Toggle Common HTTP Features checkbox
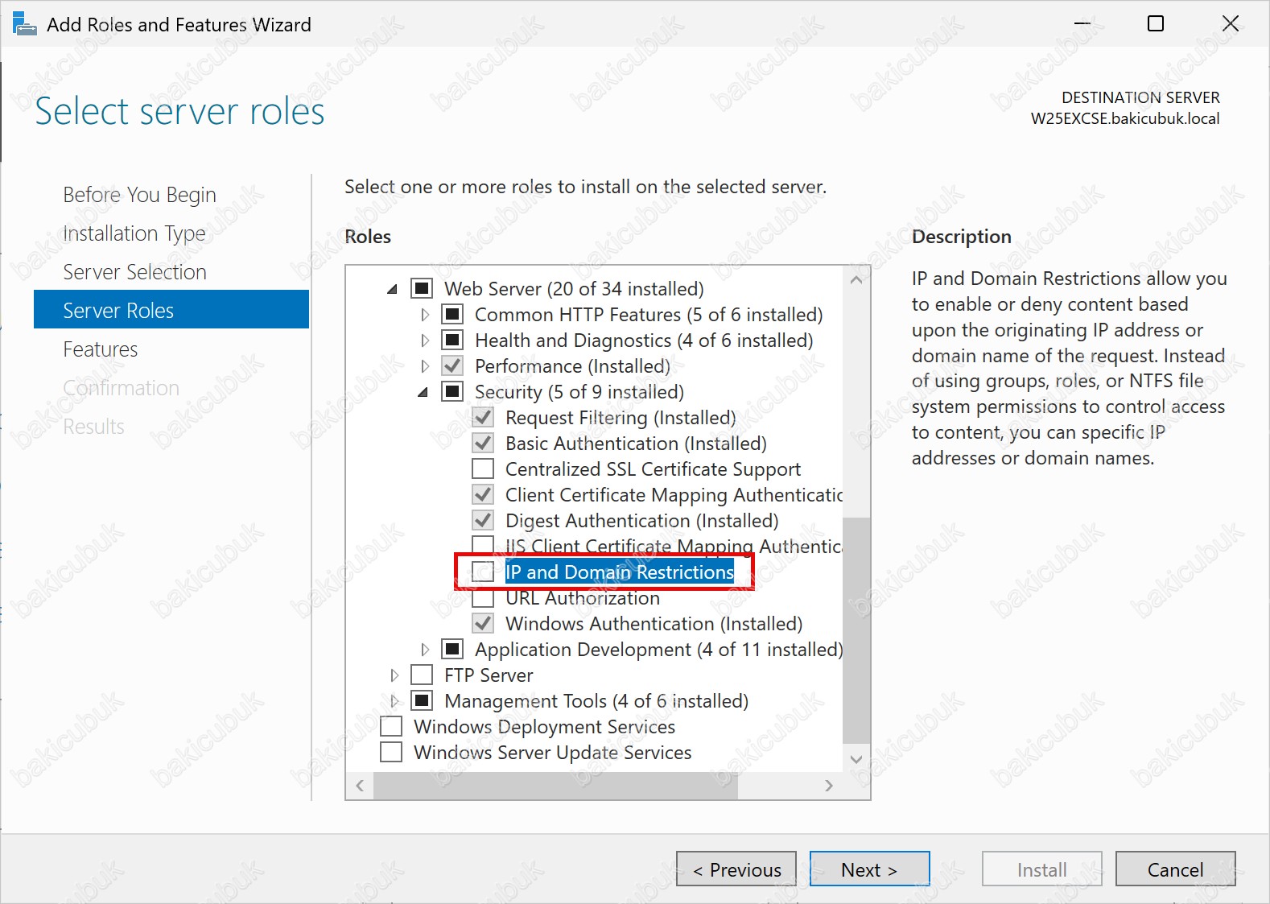The height and width of the screenshot is (904, 1270). [452, 314]
